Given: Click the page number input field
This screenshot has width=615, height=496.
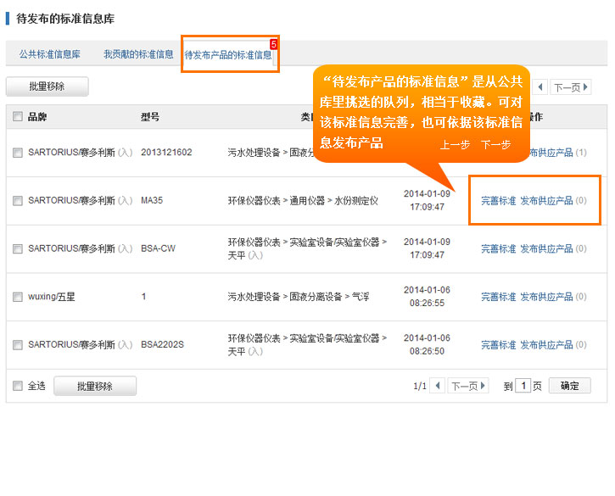Looking at the screenshot, I should point(524,386).
